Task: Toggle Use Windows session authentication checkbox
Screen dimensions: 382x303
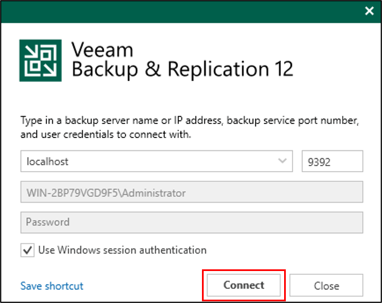Action: pos(27,250)
